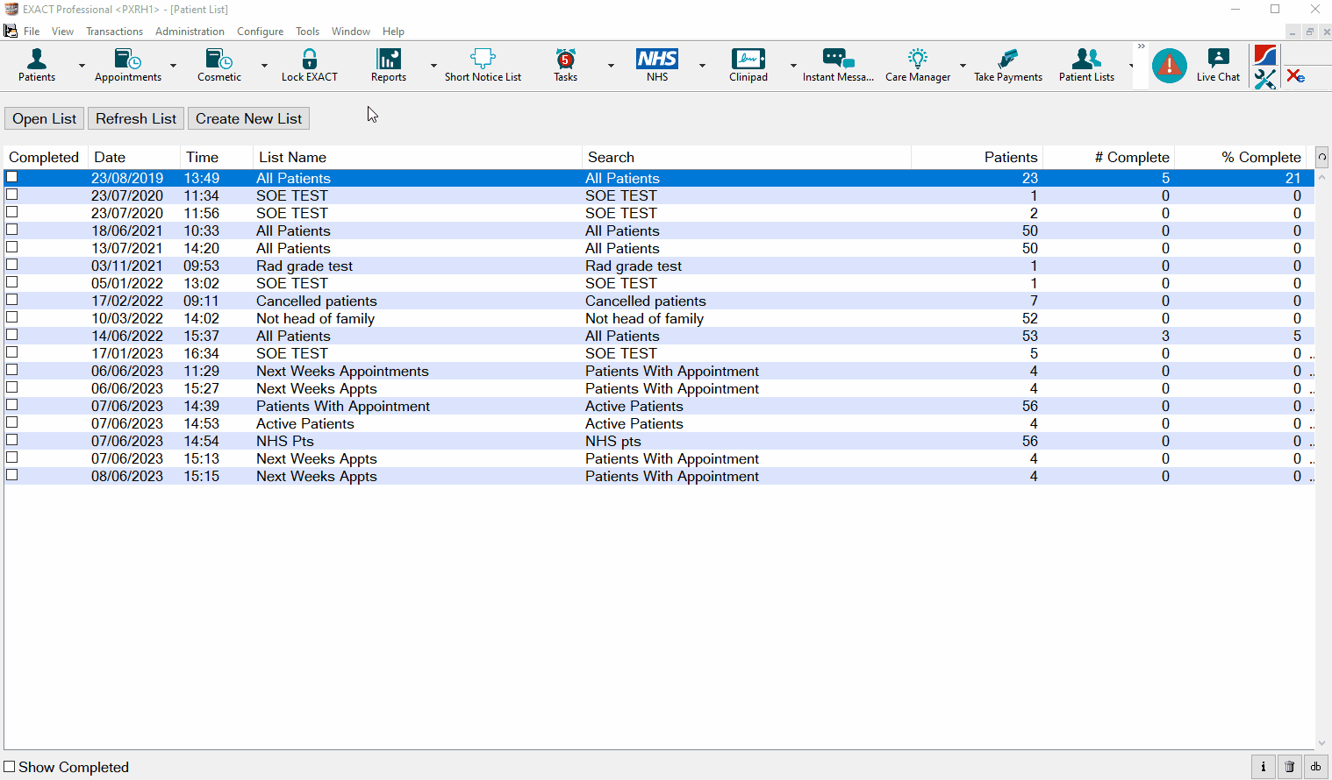Viewport: 1332px width, 780px height.
Task: Open Care Manager
Action: point(918,65)
